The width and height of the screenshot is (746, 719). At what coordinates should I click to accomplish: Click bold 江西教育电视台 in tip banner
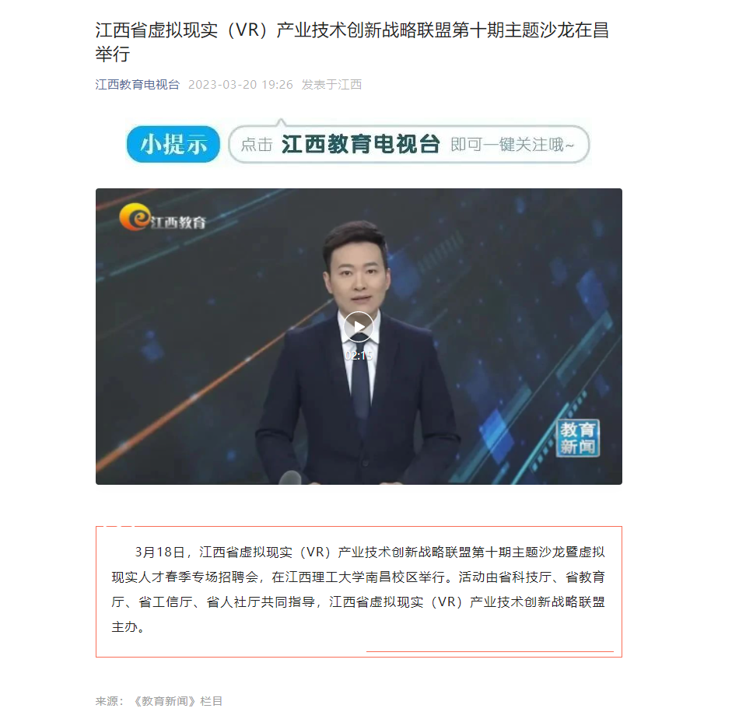point(360,144)
